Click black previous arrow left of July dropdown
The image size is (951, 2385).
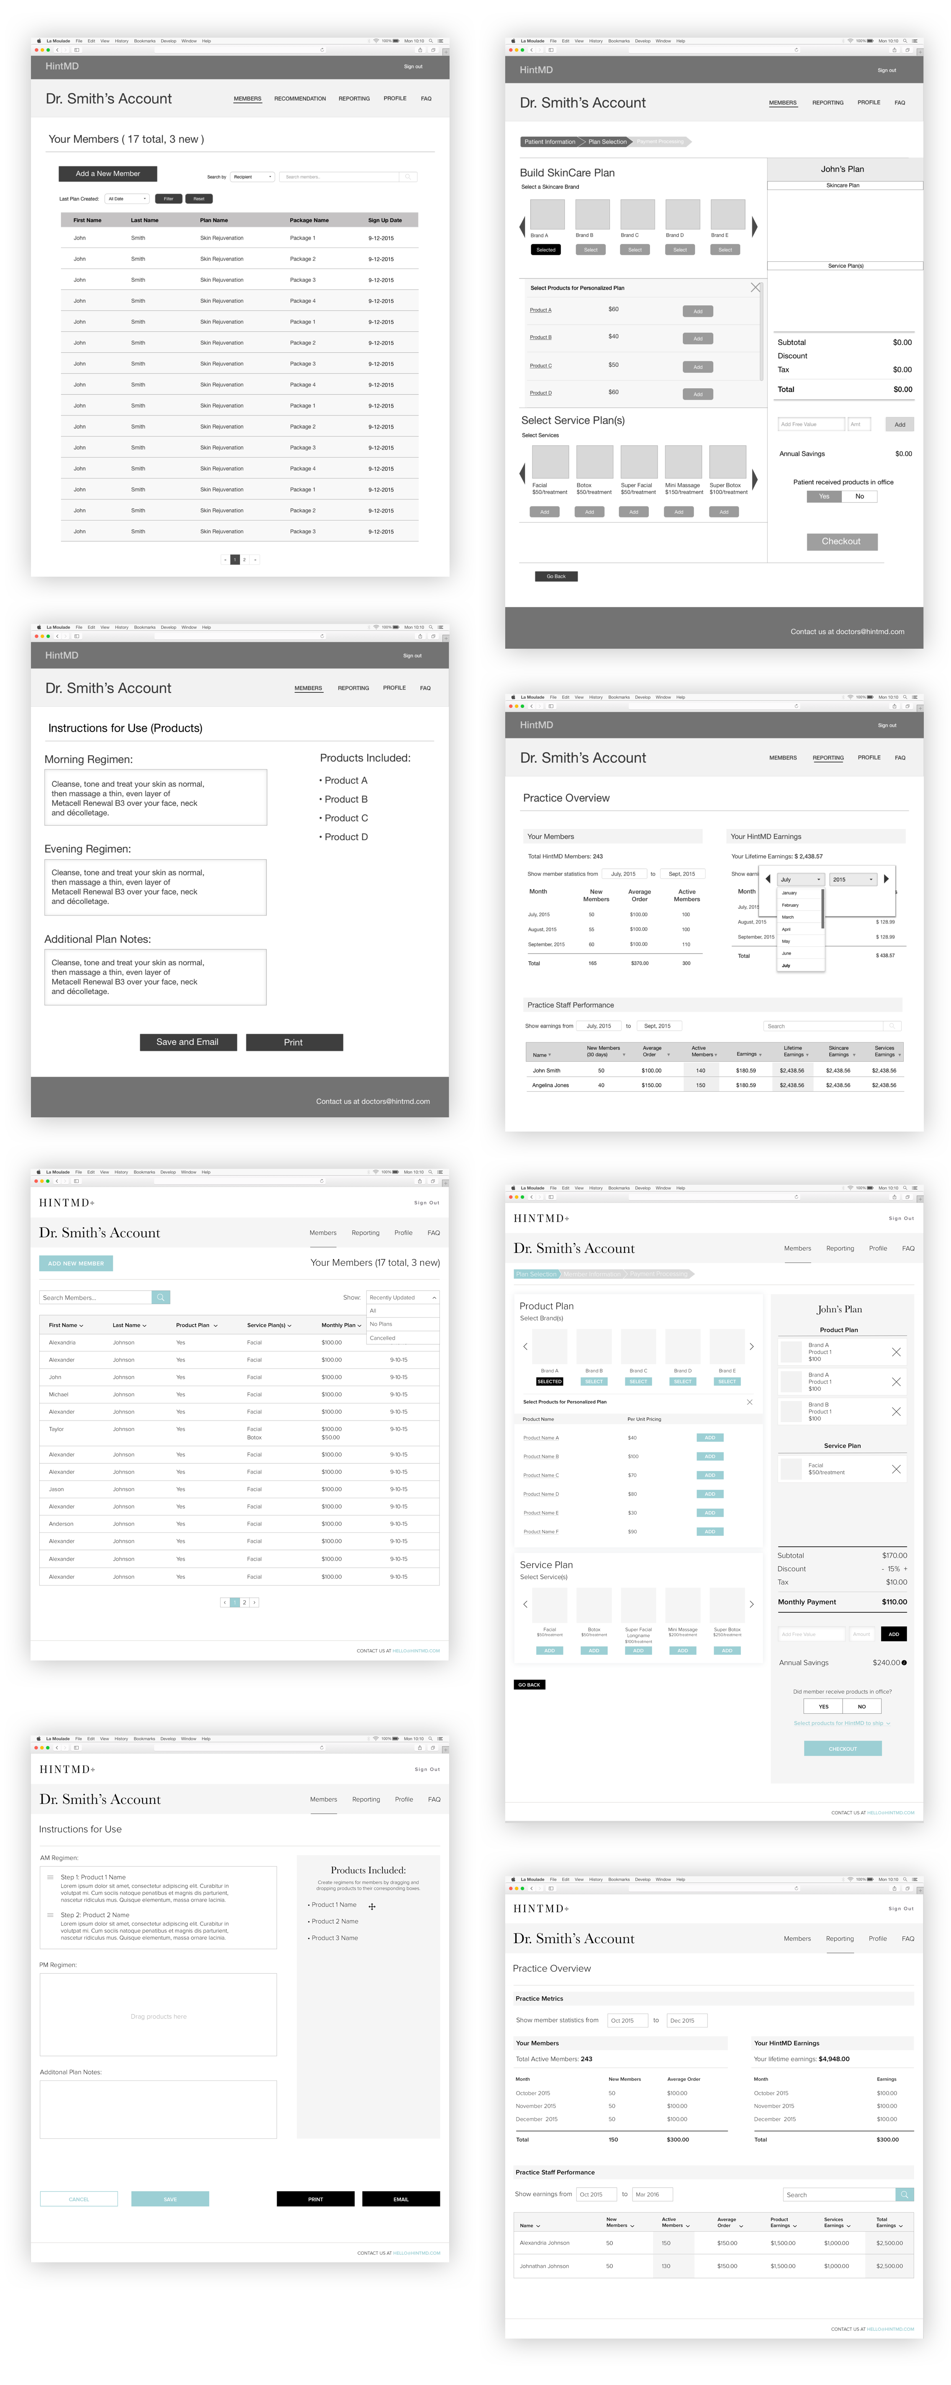[x=768, y=879]
